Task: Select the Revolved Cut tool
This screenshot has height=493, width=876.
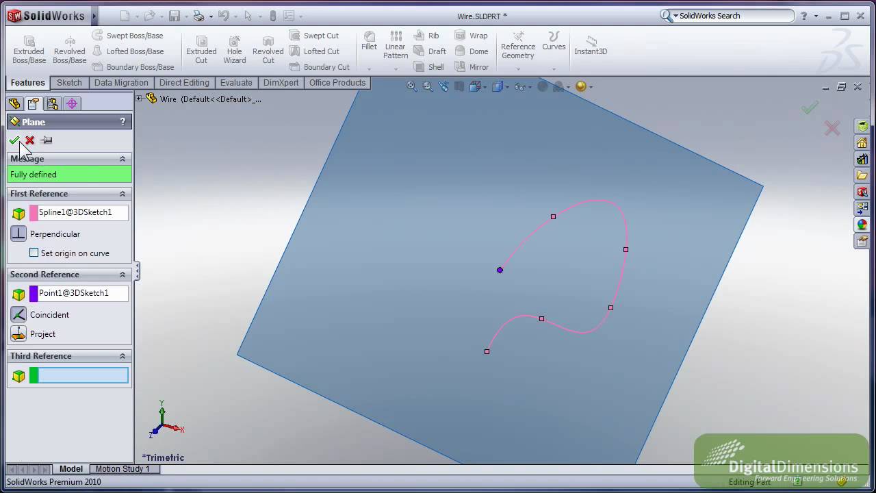Action: point(268,50)
